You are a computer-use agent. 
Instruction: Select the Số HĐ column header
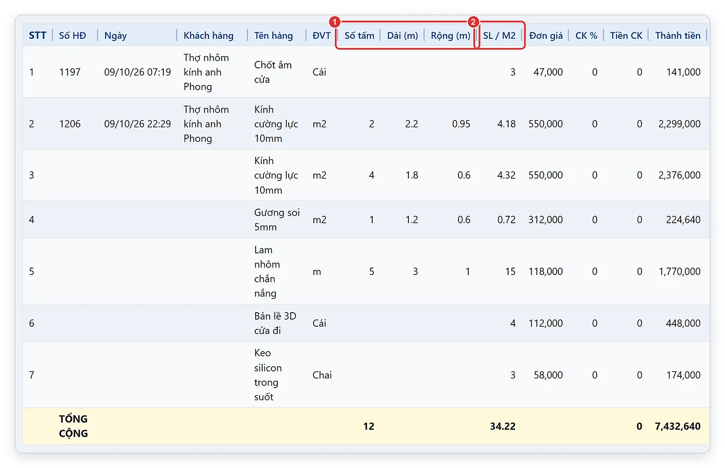pyautogui.click(x=73, y=36)
